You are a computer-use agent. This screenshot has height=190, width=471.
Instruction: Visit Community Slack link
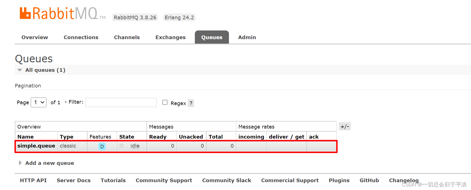point(227,180)
